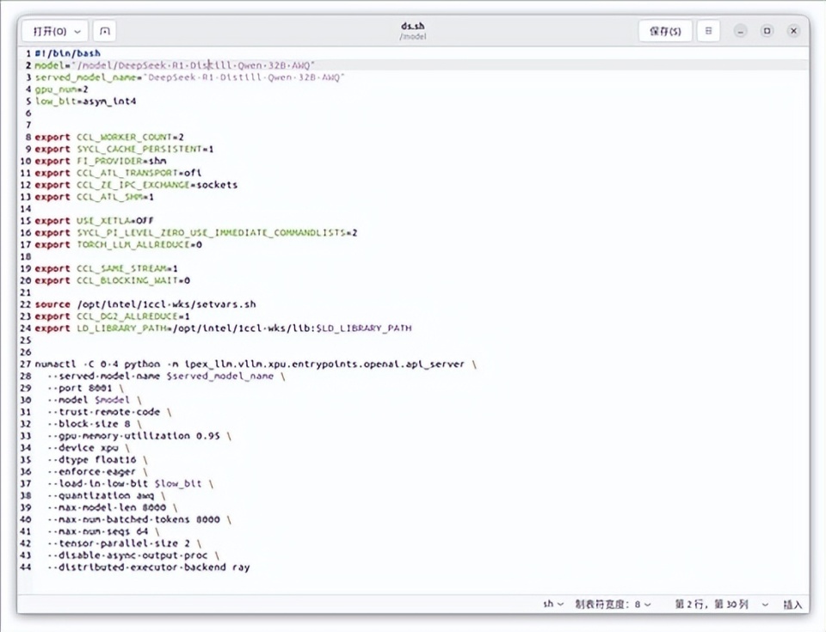The width and height of the screenshot is (826, 632).
Task: Click the --model $model line
Action: point(95,401)
